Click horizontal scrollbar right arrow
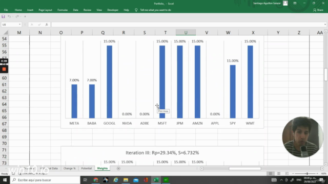Viewport: 328px width, 184px height. (322, 168)
